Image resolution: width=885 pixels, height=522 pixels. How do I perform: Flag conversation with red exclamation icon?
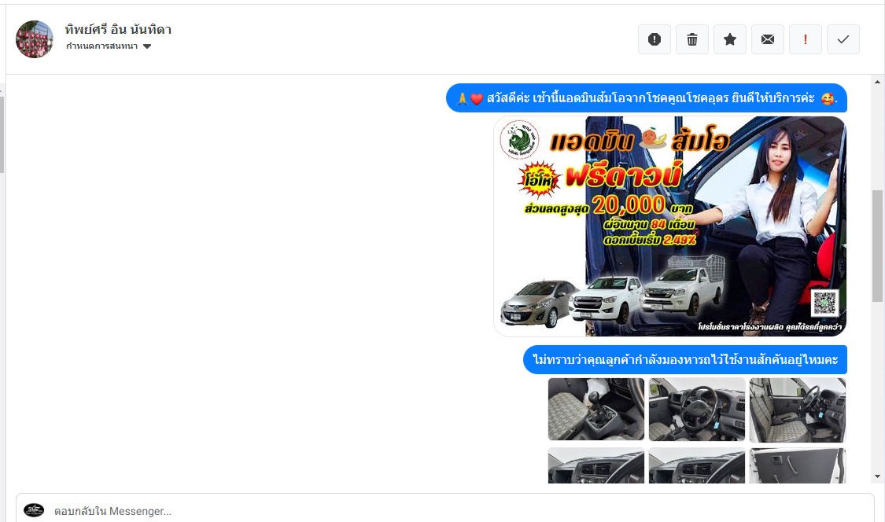point(806,39)
